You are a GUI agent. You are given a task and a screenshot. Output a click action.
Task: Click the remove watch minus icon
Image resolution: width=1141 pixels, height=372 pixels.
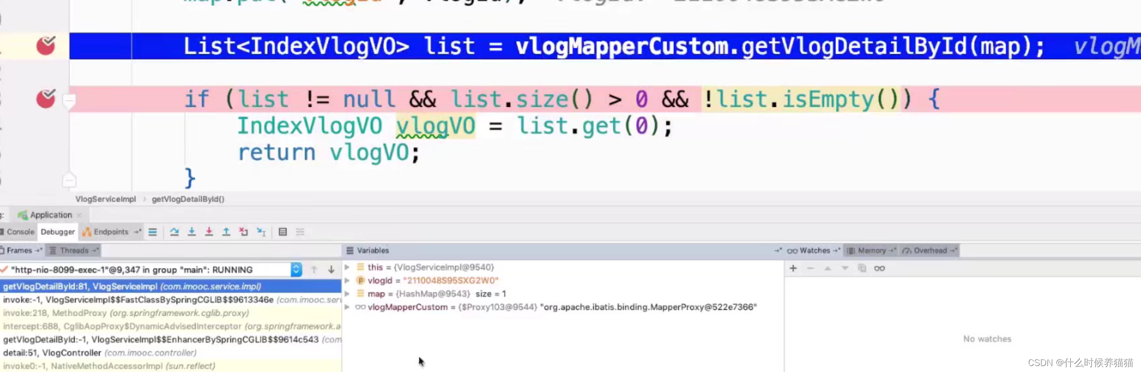[x=811, y=268]
